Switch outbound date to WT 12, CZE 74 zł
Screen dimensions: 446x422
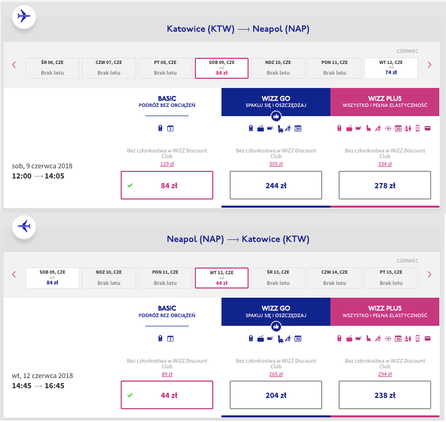[x=391, y=68]
